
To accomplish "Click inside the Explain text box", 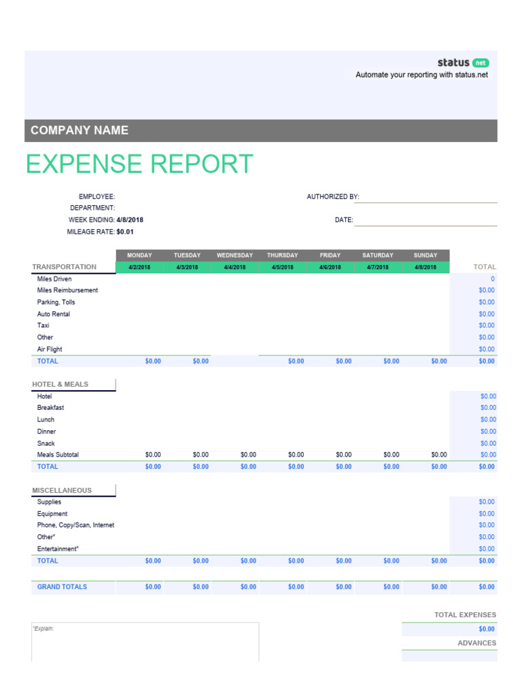I will (145, 642).
